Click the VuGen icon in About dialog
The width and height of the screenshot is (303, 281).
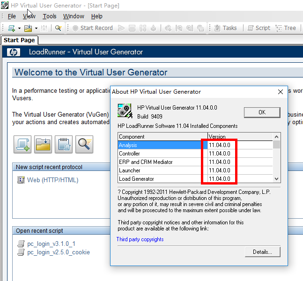[125, 111]
